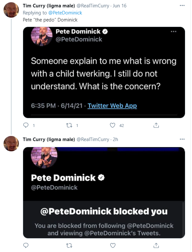Viewport: 192px width, 252px height.
Task: Reply to the first tweet
Action: coord(26,125)
